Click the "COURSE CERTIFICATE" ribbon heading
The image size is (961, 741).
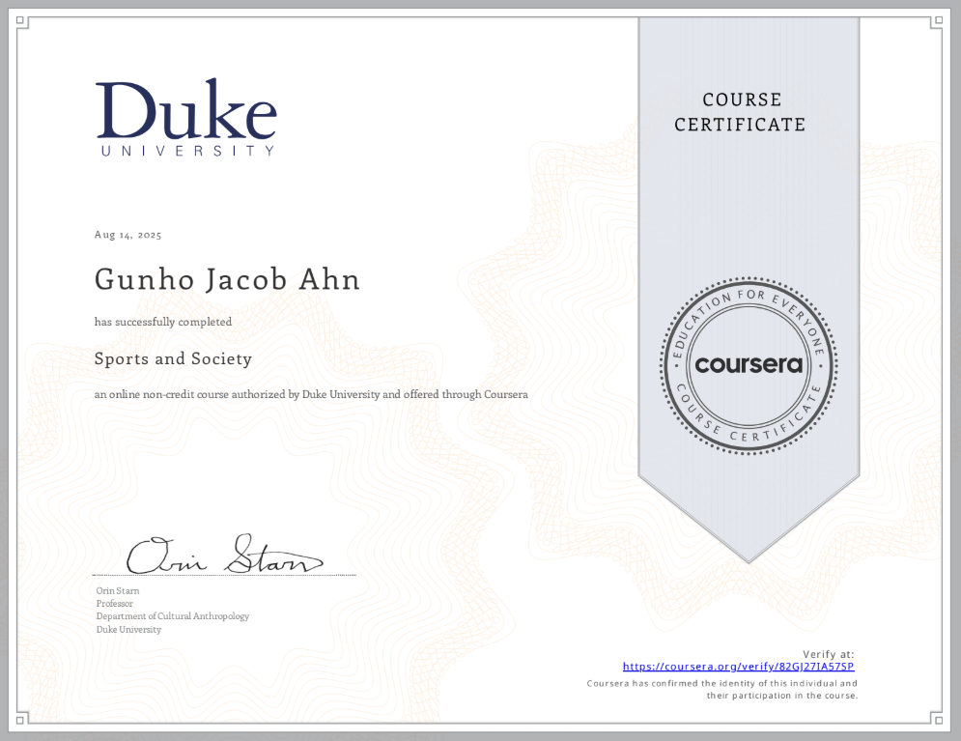tap(741, 112)
